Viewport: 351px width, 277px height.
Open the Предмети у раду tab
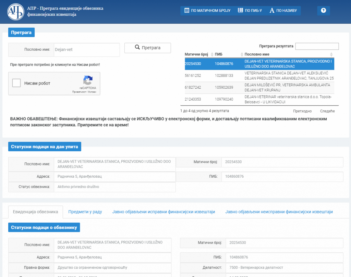click(85, 212)
